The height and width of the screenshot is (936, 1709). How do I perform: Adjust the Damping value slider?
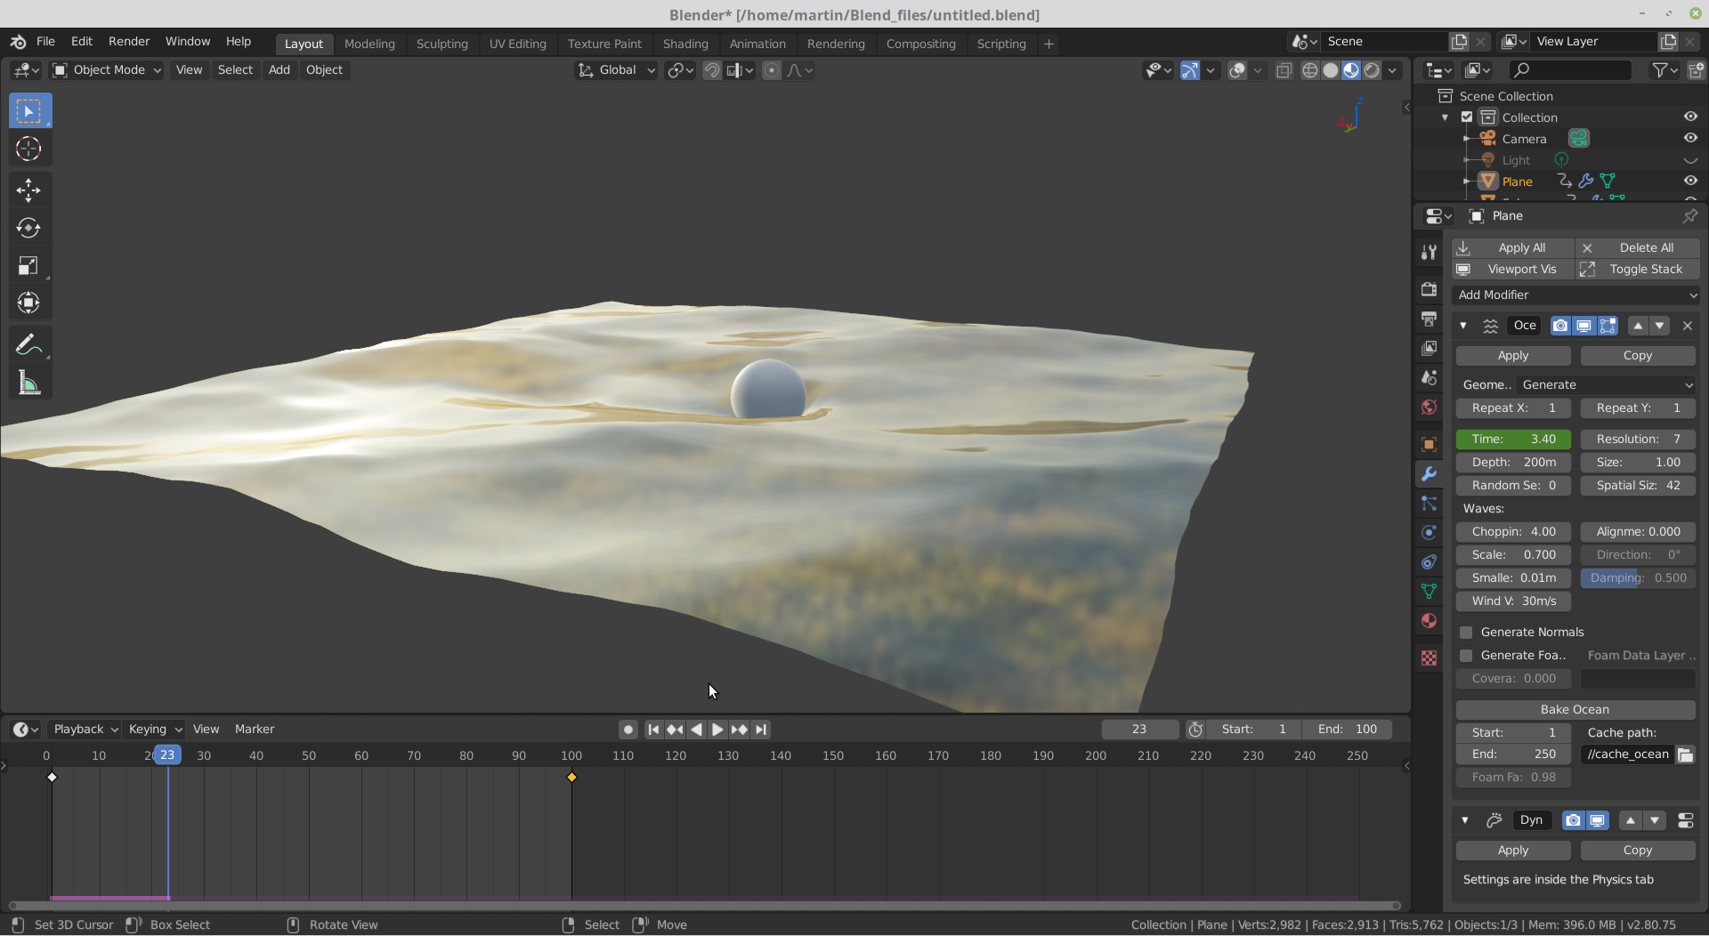click(1638, 577)
